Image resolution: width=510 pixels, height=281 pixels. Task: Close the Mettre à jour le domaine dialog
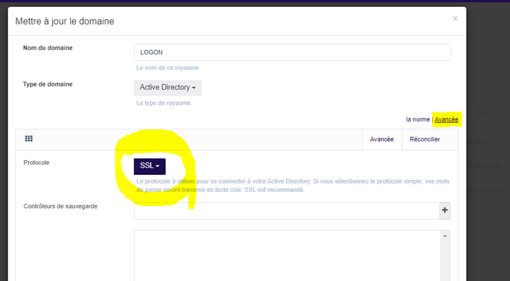pyautogui.click(x=455, y=19)
